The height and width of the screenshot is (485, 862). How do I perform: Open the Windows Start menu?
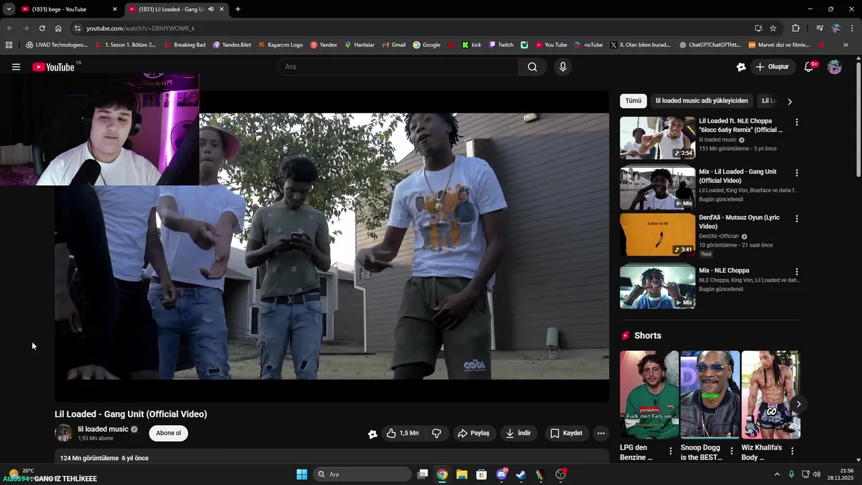point(302,474)
